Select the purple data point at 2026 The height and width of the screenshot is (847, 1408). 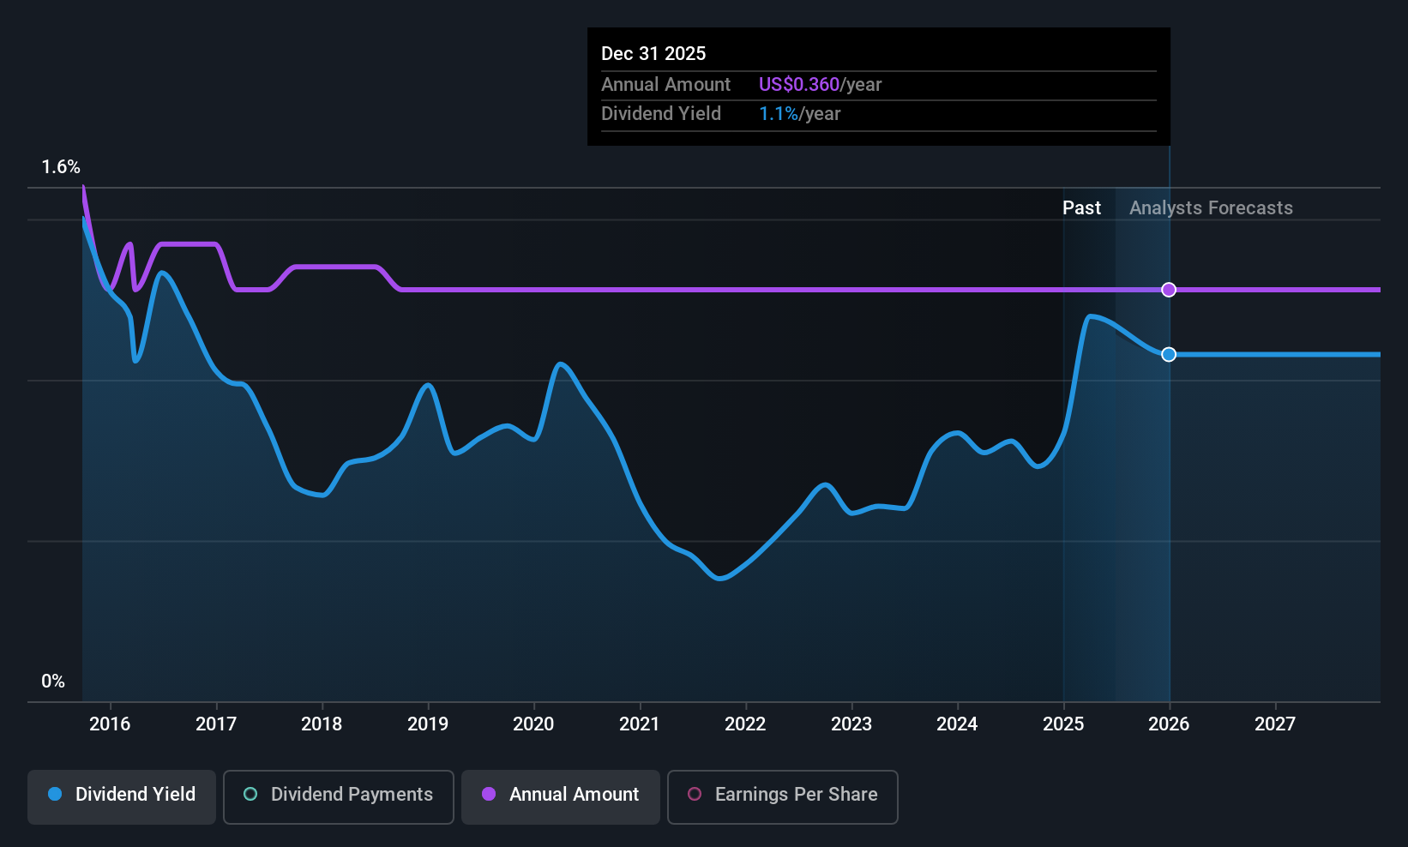tap(1169, 290)
